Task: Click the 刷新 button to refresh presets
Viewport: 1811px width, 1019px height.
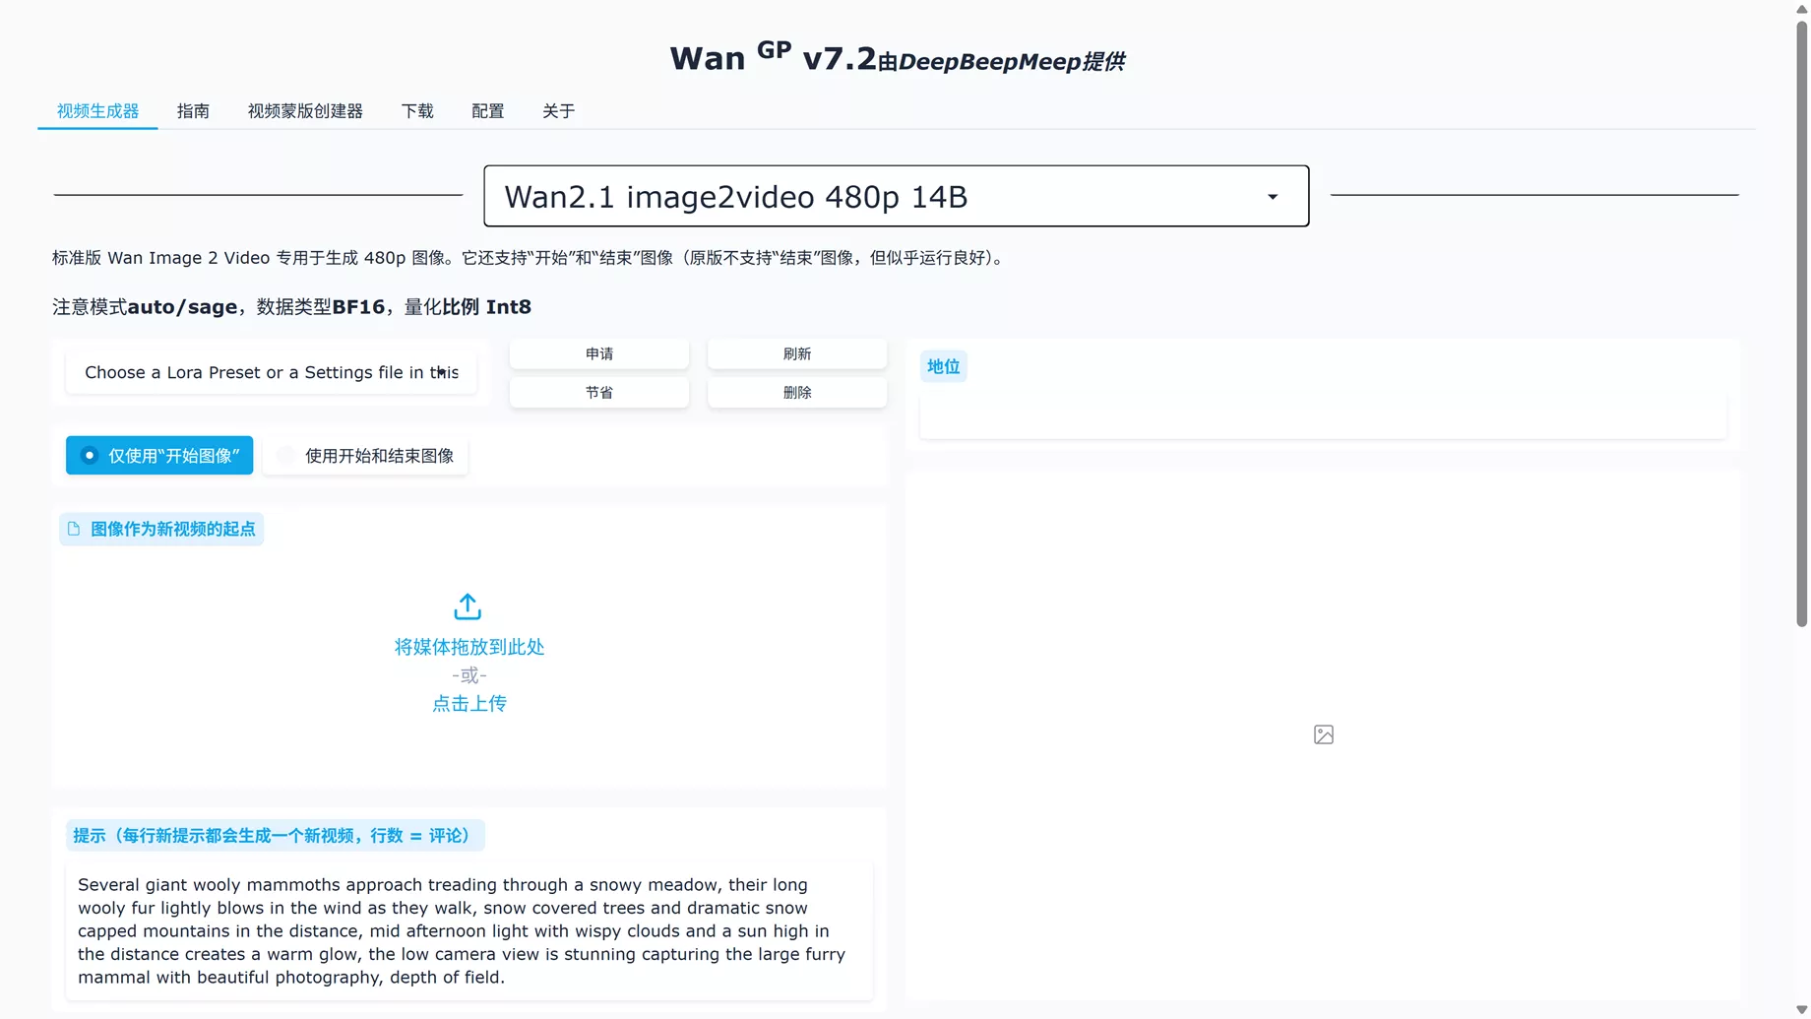Action: 796,352
